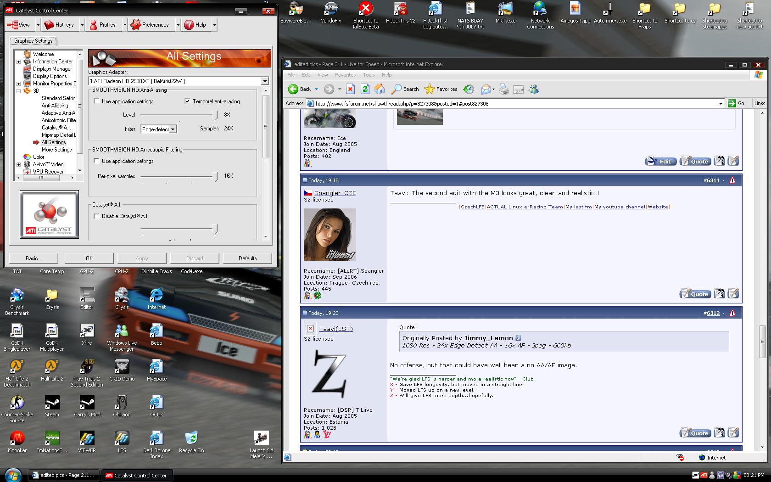
Task: Open the Profiles dropdown arrow
Action: 124,25
